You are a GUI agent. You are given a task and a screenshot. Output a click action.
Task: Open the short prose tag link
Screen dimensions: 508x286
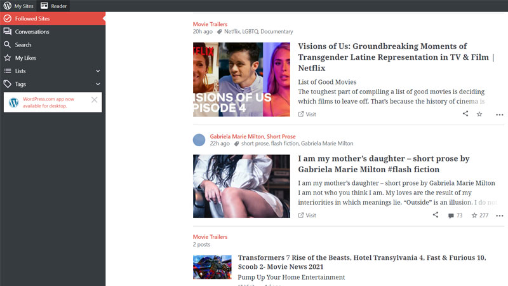click(255, 144)
